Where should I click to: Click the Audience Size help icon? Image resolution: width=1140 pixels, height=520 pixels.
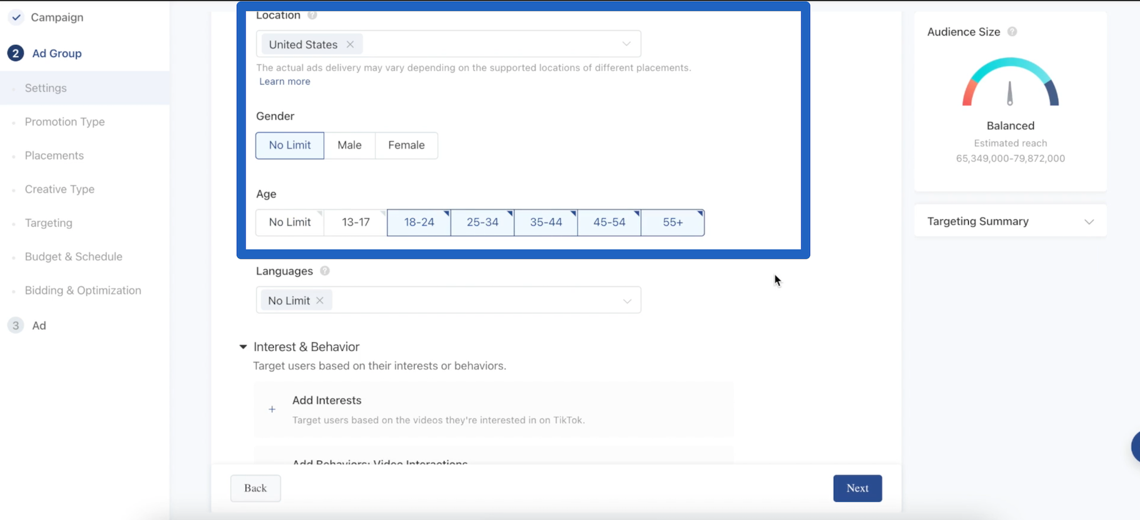(x=1012, y=32)
